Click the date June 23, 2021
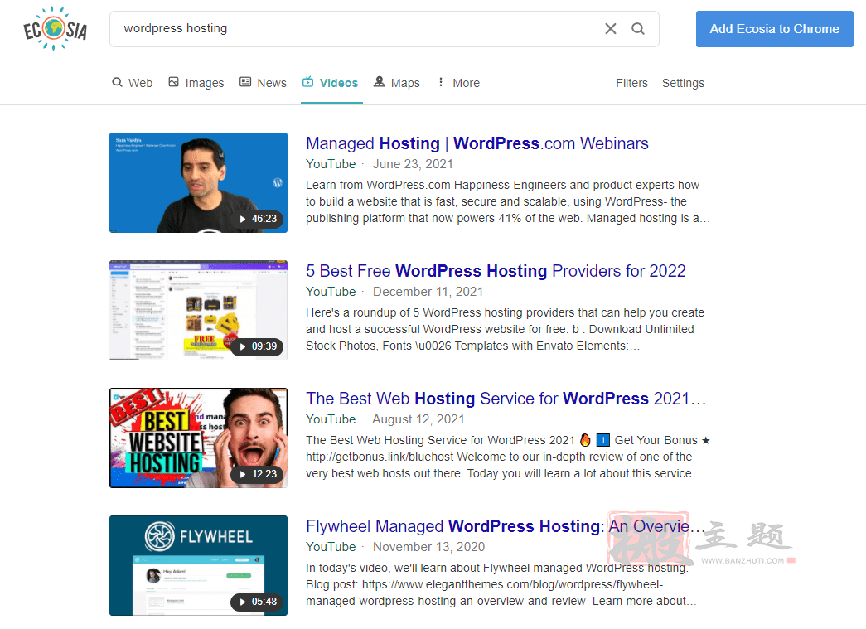Viewport: 866px width, 629px height. tap(413, 164)
